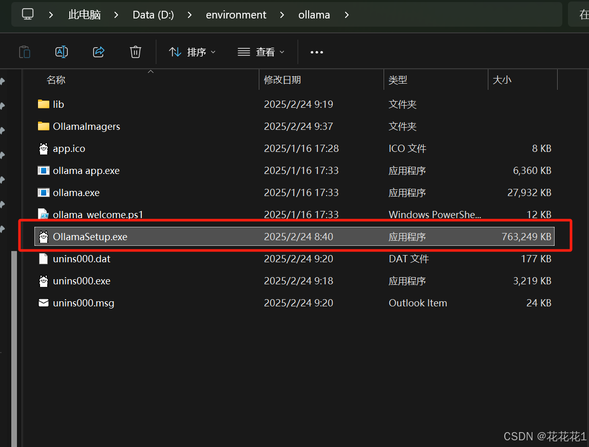
Task: Click the app.ico file name
Action: (x=69, y=149)
